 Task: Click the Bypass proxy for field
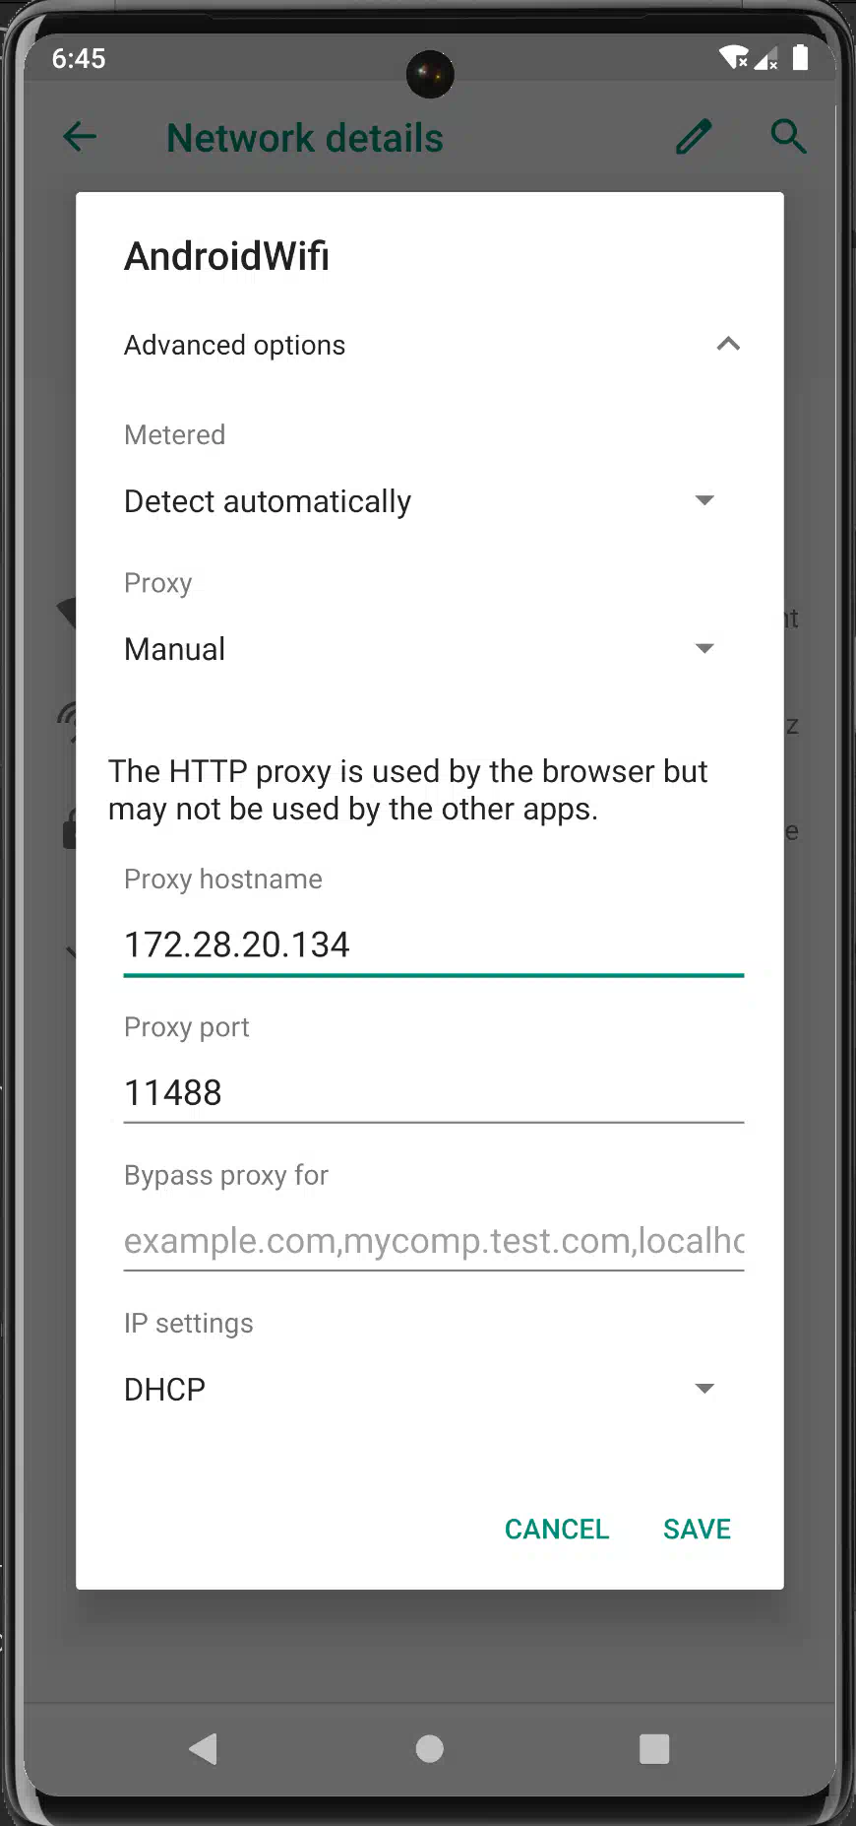tap(433, 1241)
